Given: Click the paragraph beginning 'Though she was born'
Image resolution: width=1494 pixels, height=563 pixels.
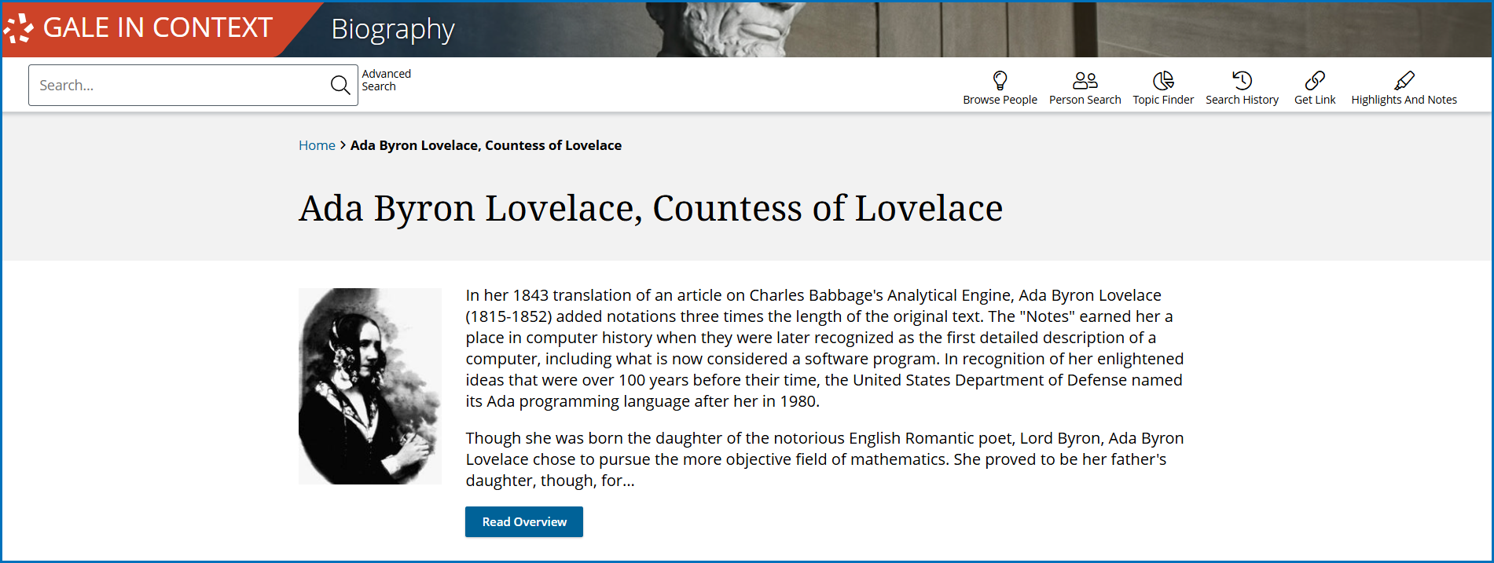Looking at the screenshot, I should click(x=824, y=459).
